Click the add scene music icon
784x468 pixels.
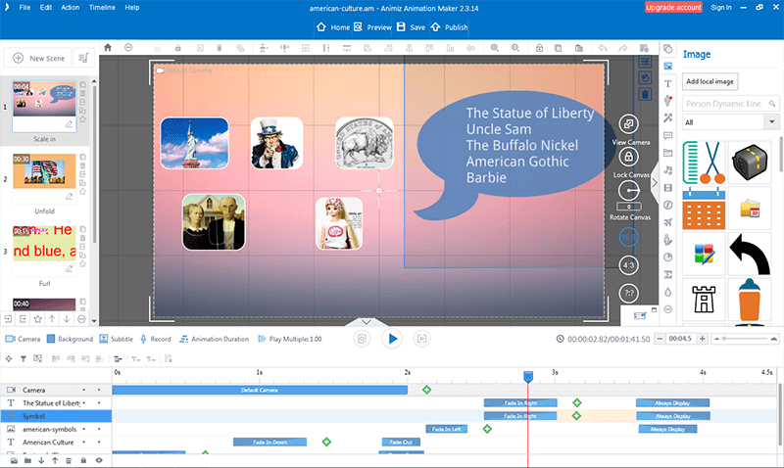[x=83, y=58]
